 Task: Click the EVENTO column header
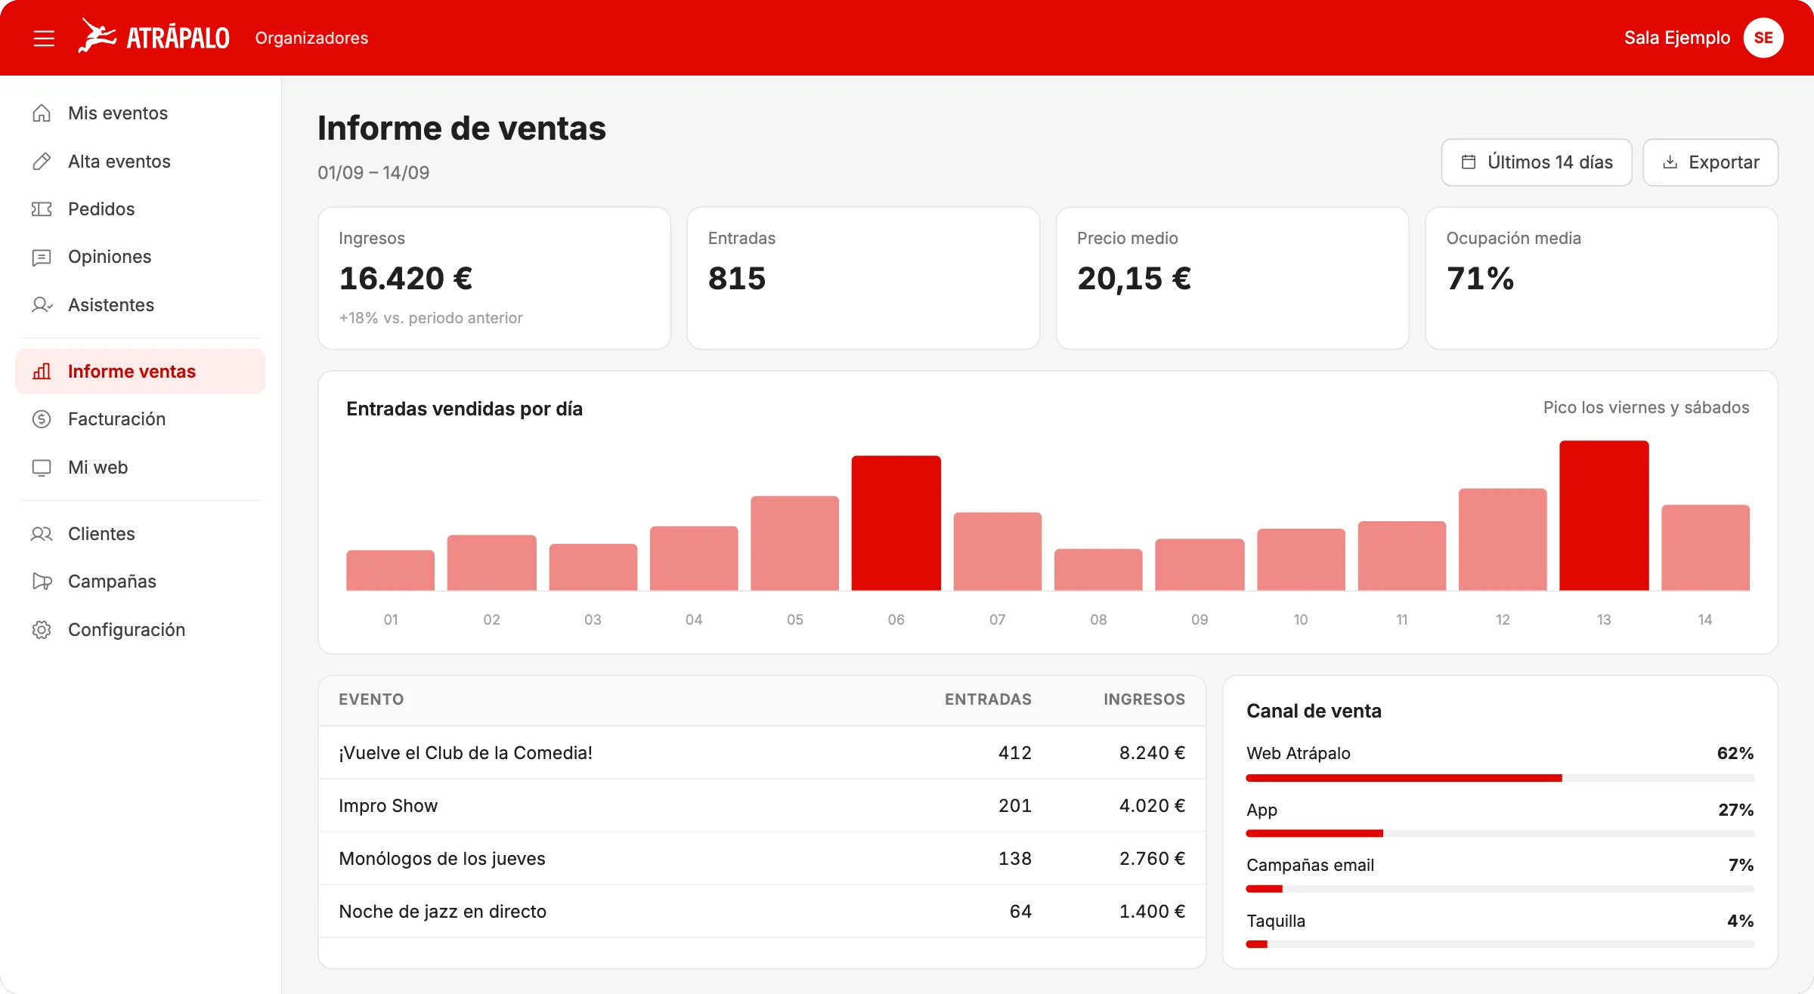[x=371, y=699]
